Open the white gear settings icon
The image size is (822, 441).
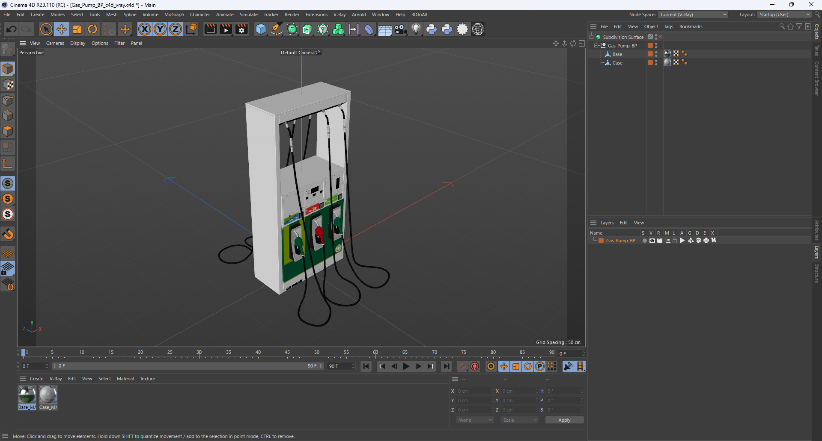click(x=462, y=29)
